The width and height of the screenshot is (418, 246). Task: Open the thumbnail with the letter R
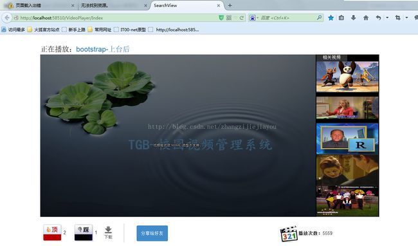pos(347,138)
